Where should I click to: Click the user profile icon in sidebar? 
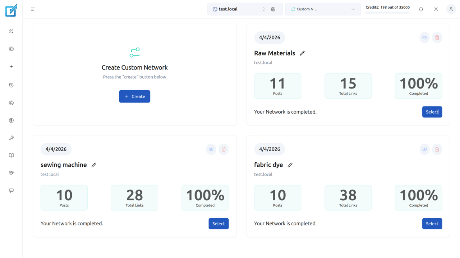(x=11, y=103)
